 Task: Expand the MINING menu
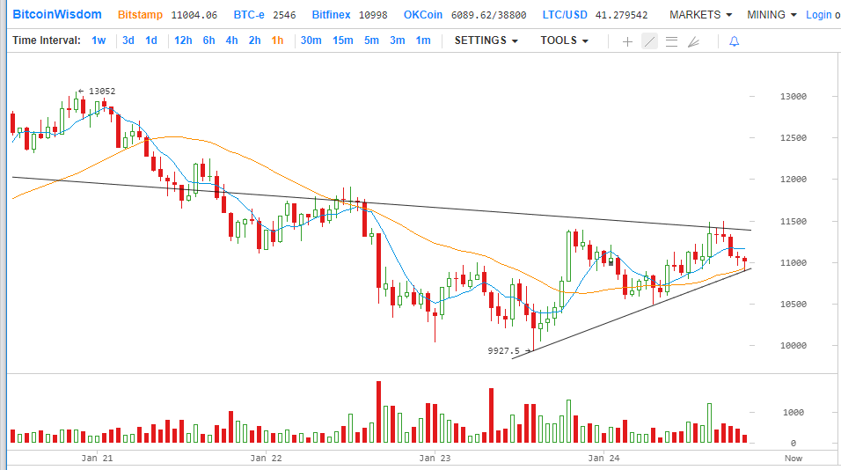[772, 15]
